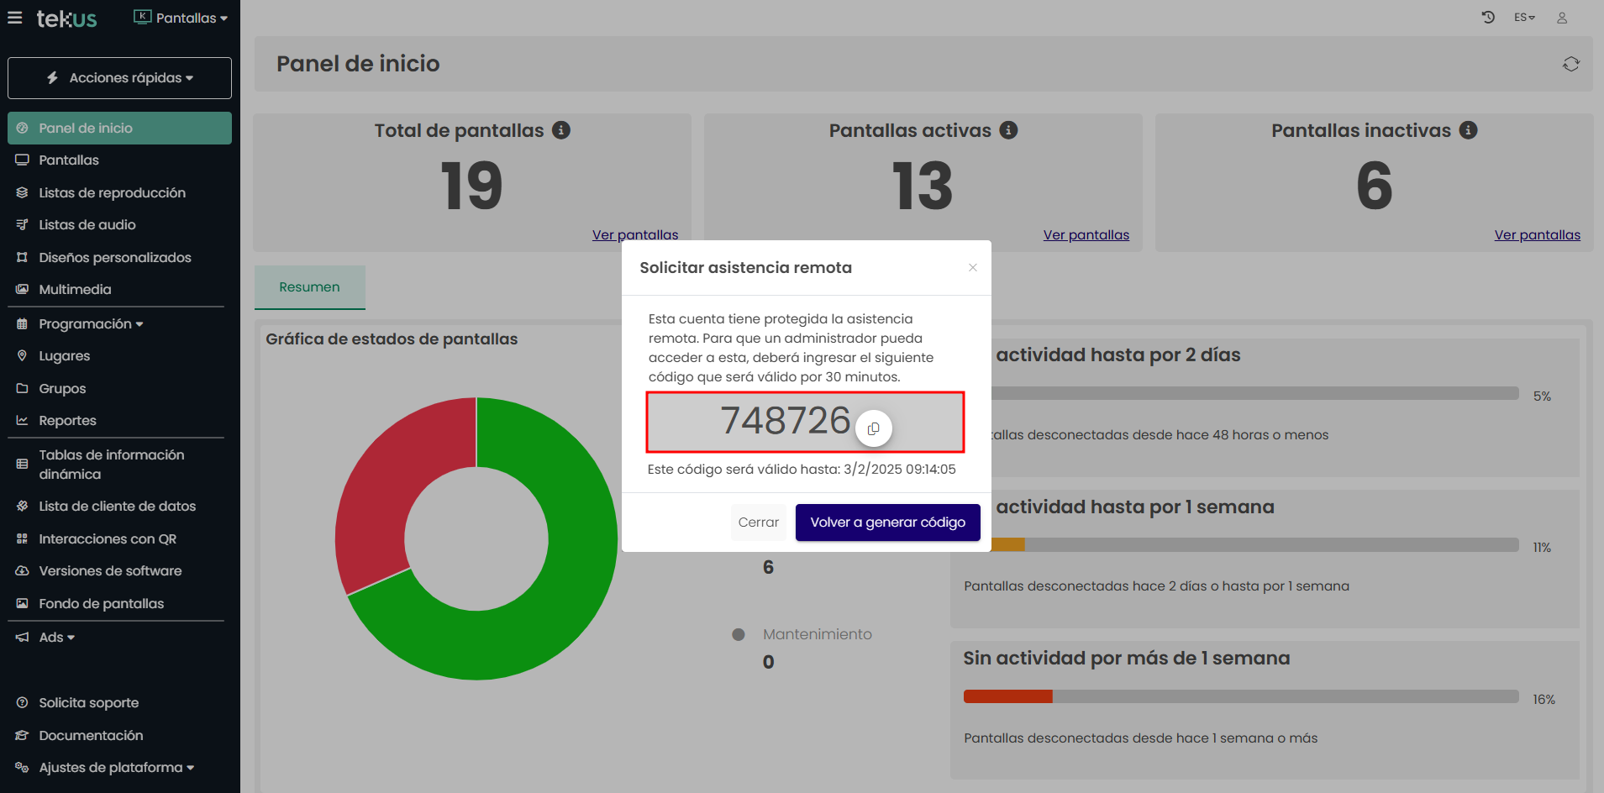1604x793 pixels.
Task: Expand Ajustes de plataforma menu
Action: (116, 768)
